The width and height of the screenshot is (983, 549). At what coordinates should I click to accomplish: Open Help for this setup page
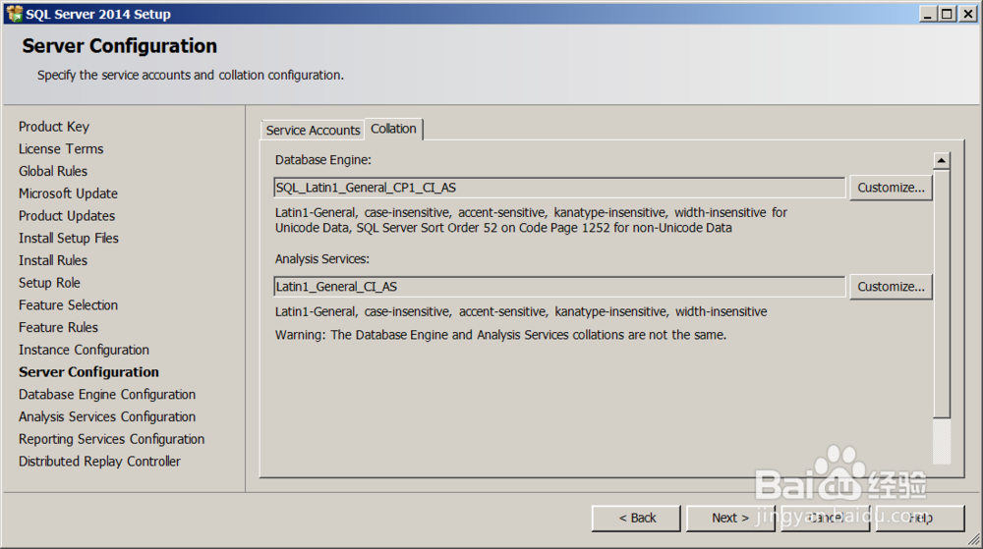point(920,518)
